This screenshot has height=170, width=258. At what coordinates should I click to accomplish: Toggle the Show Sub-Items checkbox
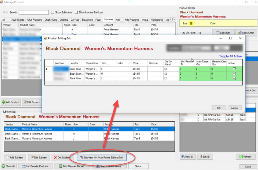pyautogui.click(x=53, y=12)
